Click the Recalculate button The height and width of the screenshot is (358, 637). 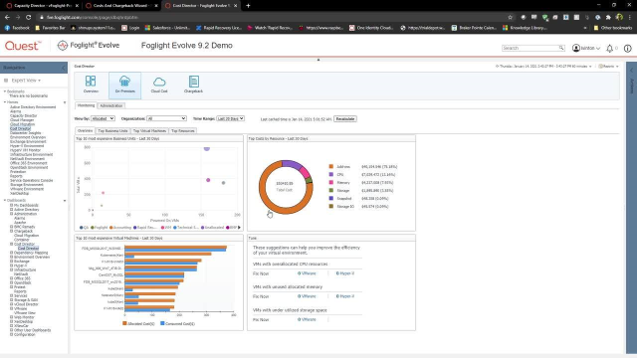point(345,119)
